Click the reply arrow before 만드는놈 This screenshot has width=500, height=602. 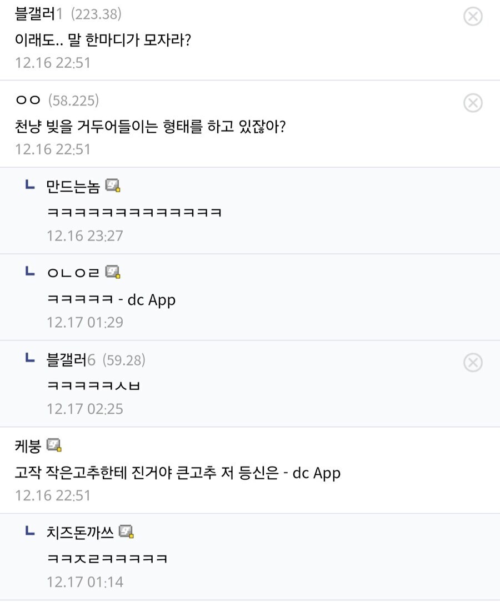tap(31, 185)
